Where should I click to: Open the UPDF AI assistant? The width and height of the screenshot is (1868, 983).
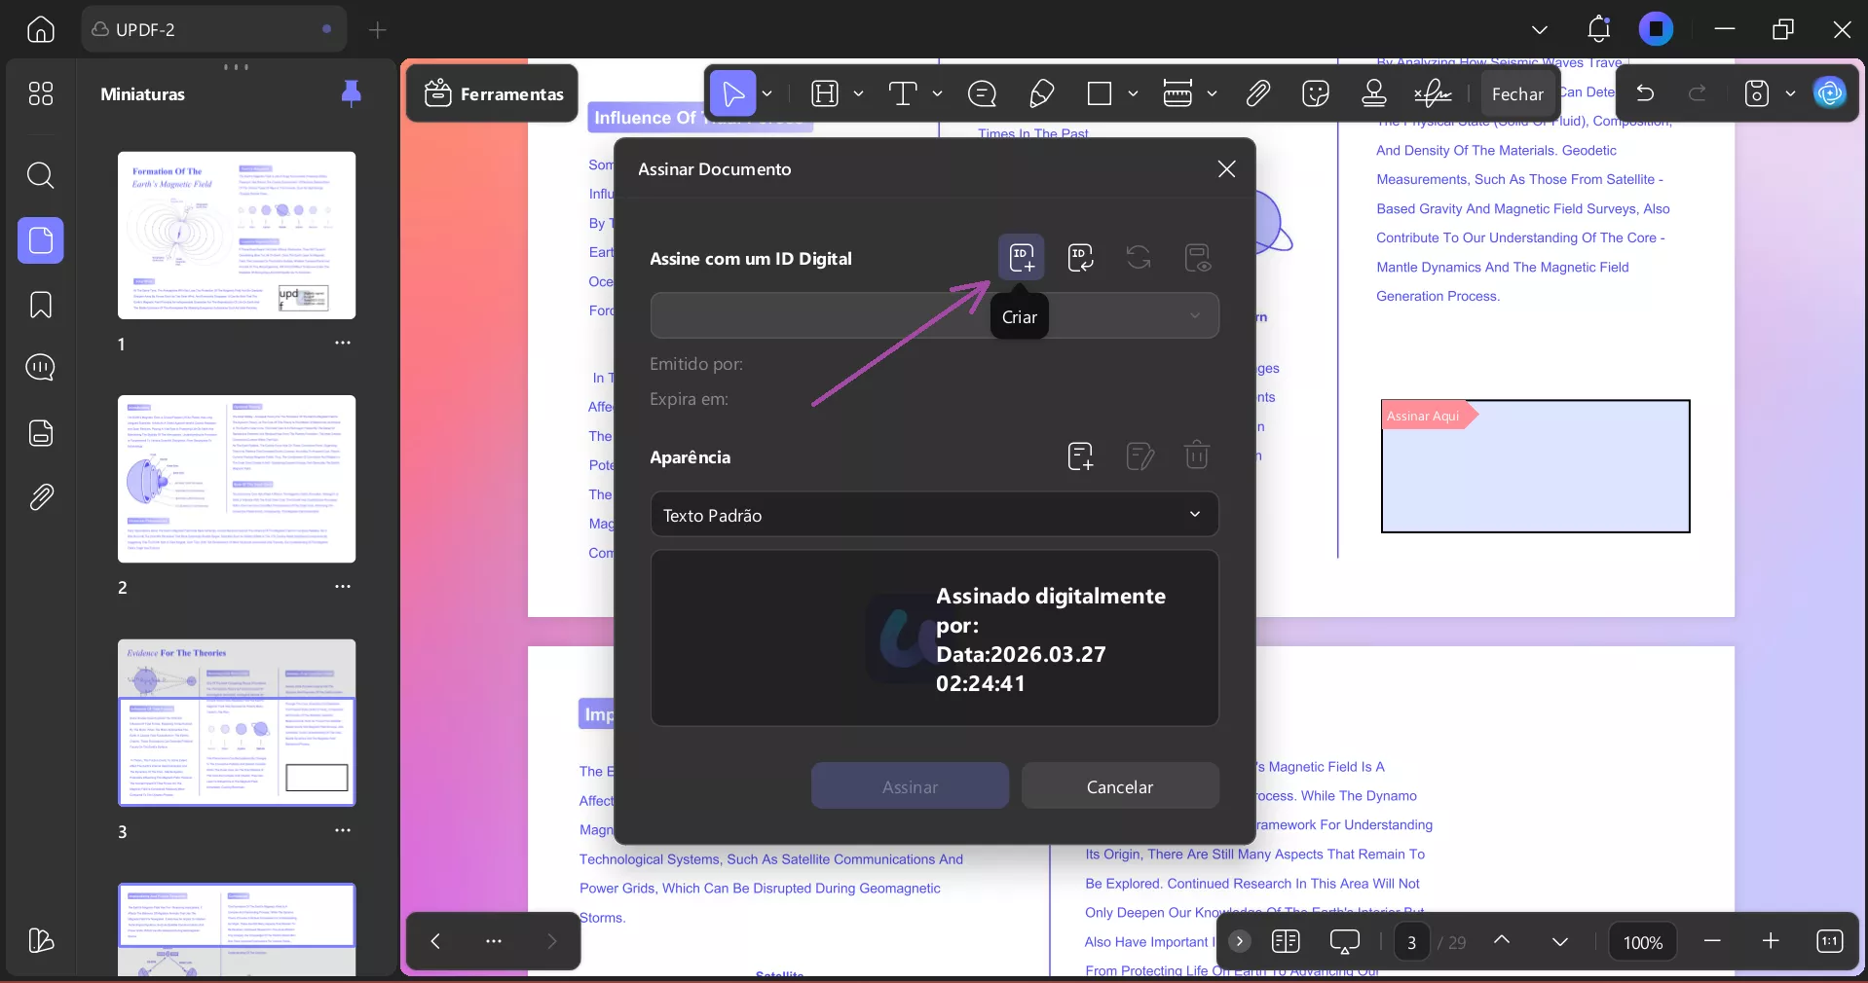click(x=1830, y=93)
